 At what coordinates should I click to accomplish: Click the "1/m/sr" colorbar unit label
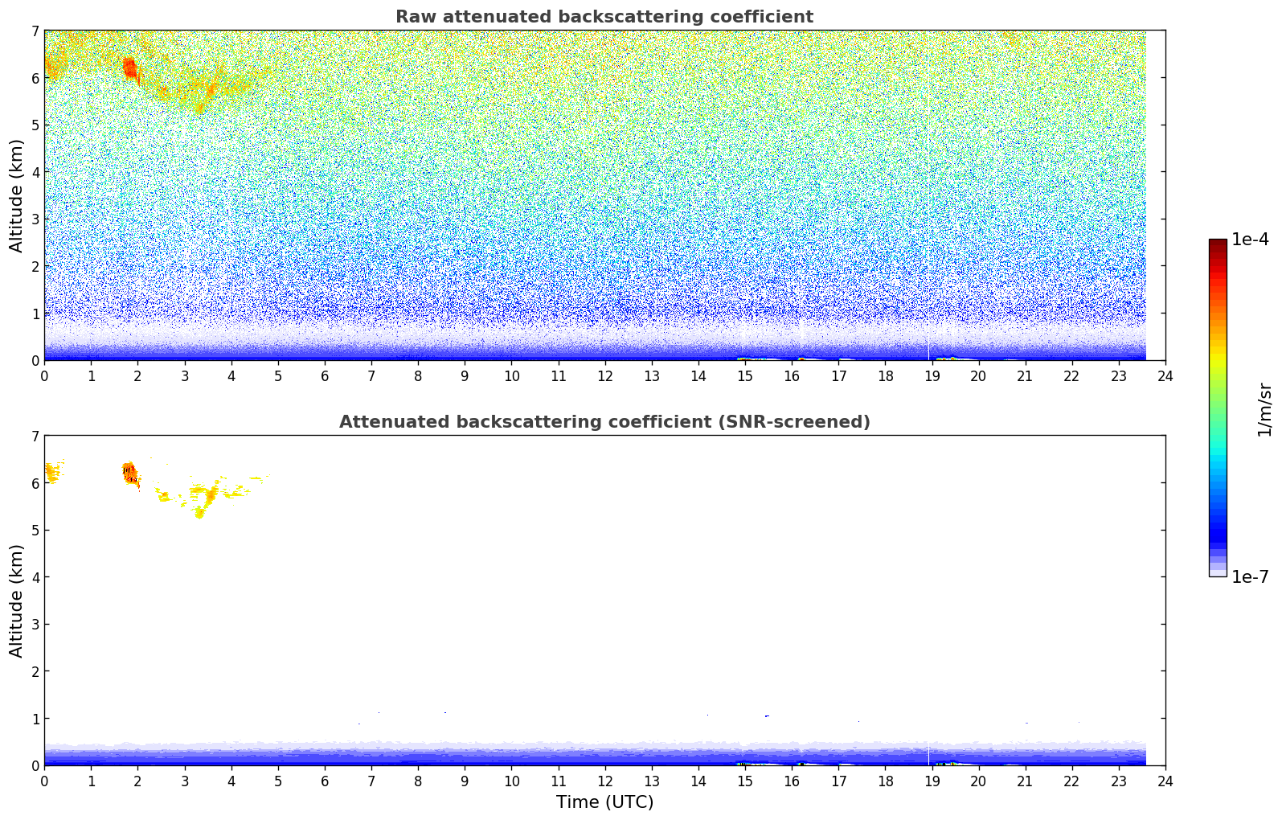(1264, 408)
